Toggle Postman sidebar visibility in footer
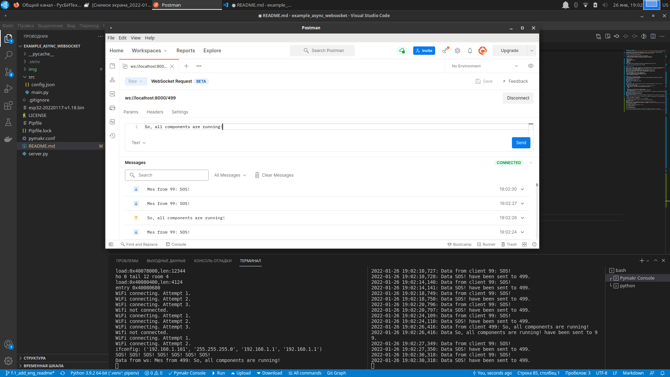Image resolution: width=670 pixels, height=377 pixels. click(111, 244)
